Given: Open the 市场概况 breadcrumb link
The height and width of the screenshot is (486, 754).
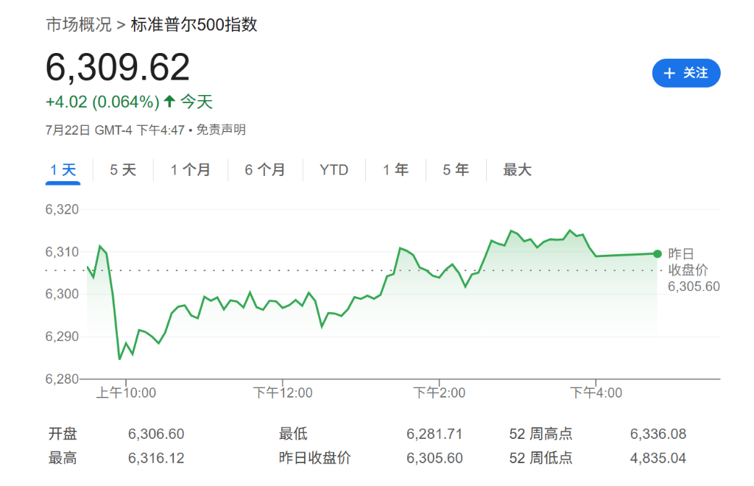Looking at the screenshot, I should click(79, 24).
